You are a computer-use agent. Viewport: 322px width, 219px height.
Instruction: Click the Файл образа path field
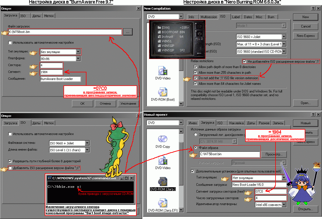pyautogui.click(x=230, y=154)
